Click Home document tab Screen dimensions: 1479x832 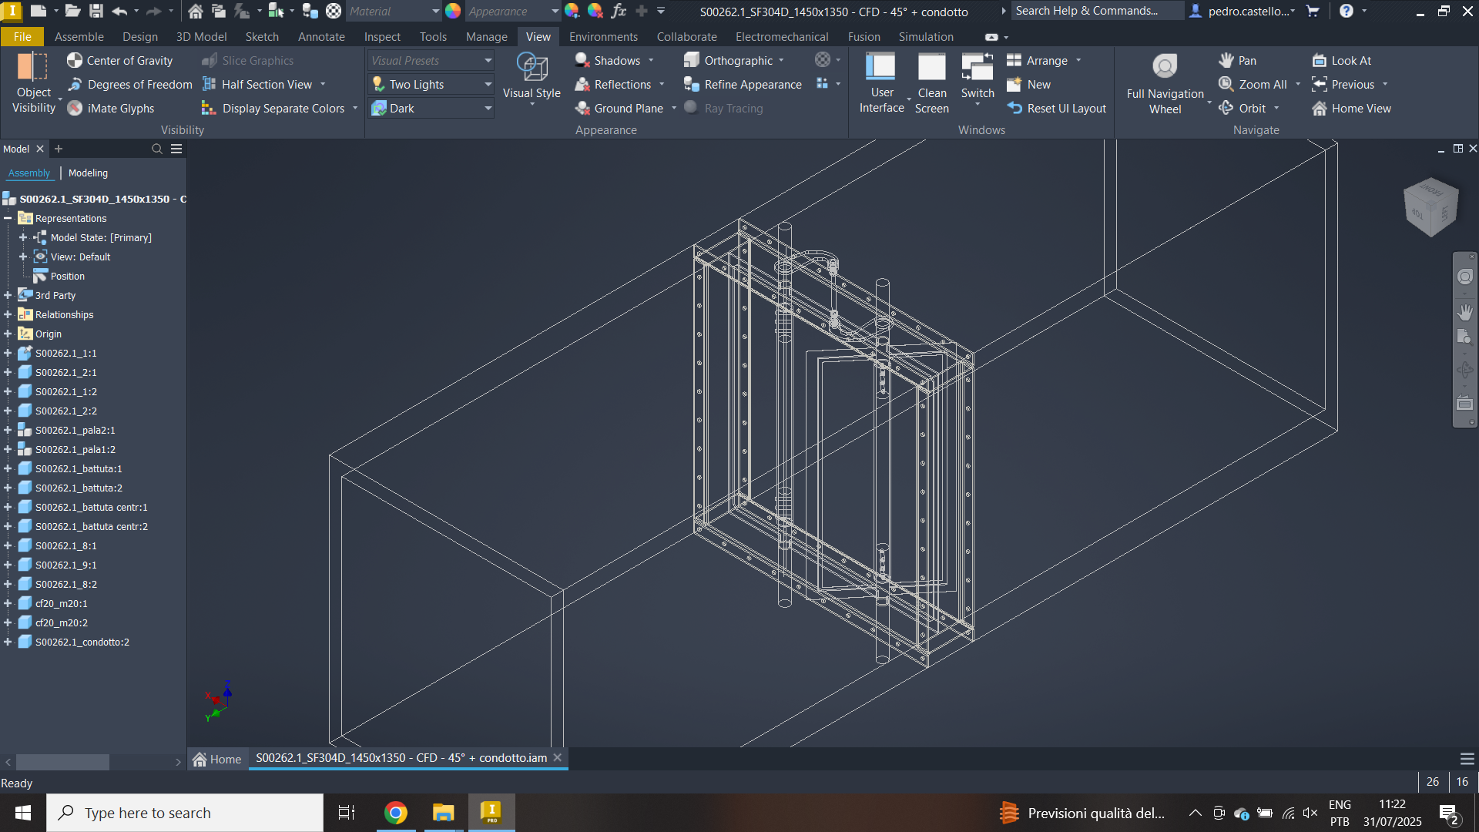[x=217, y=759]
